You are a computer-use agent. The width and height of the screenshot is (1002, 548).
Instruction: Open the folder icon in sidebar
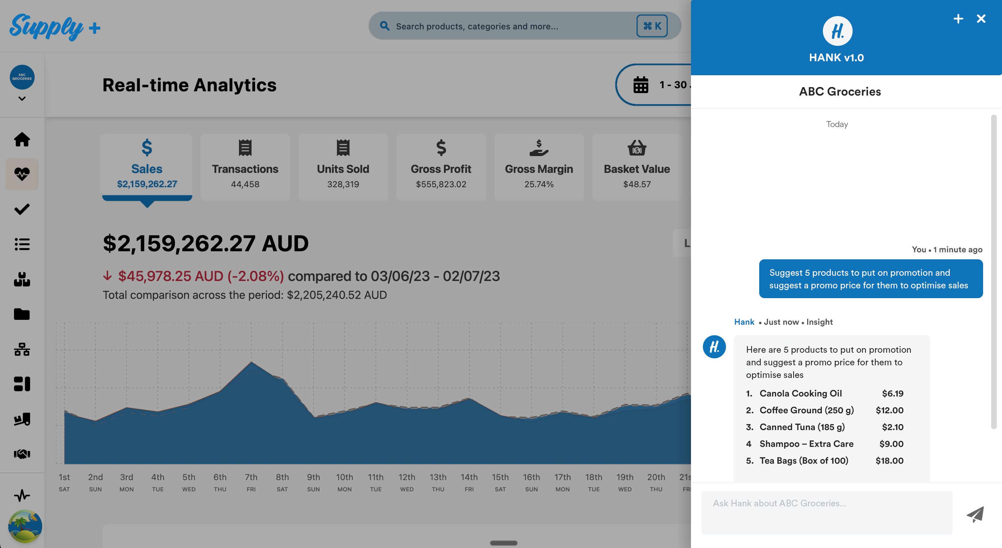click(x=22, y=314)
